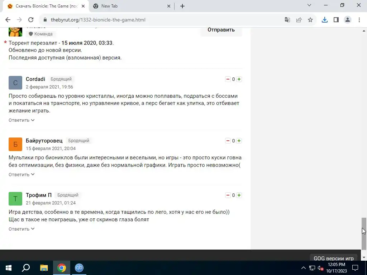
Task: Click the Chrome taskbar icon
Action: coord(62,268)
